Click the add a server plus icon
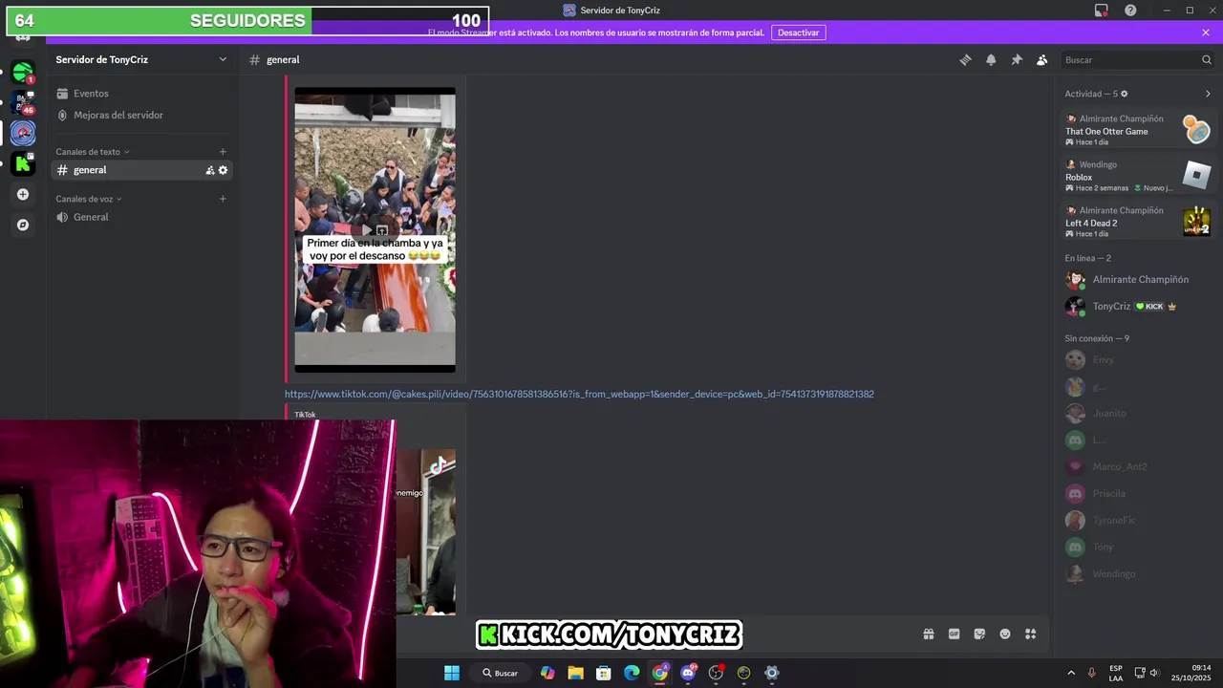Viewport: 1223px width, 688px height. pyautogui.click(x=23, y=194)
